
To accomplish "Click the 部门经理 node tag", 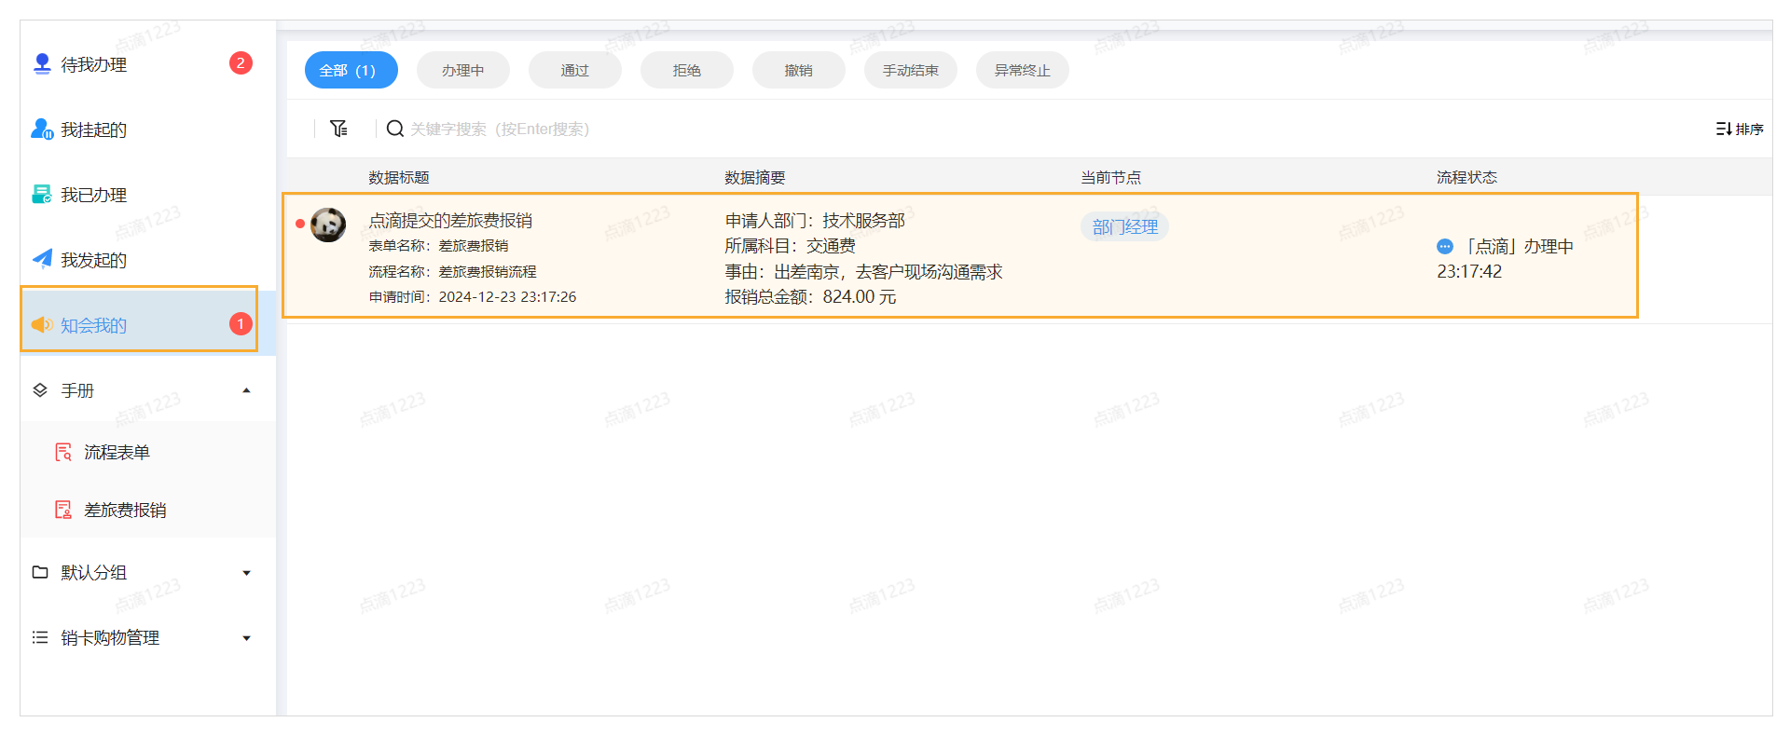I will [1124, 226].
